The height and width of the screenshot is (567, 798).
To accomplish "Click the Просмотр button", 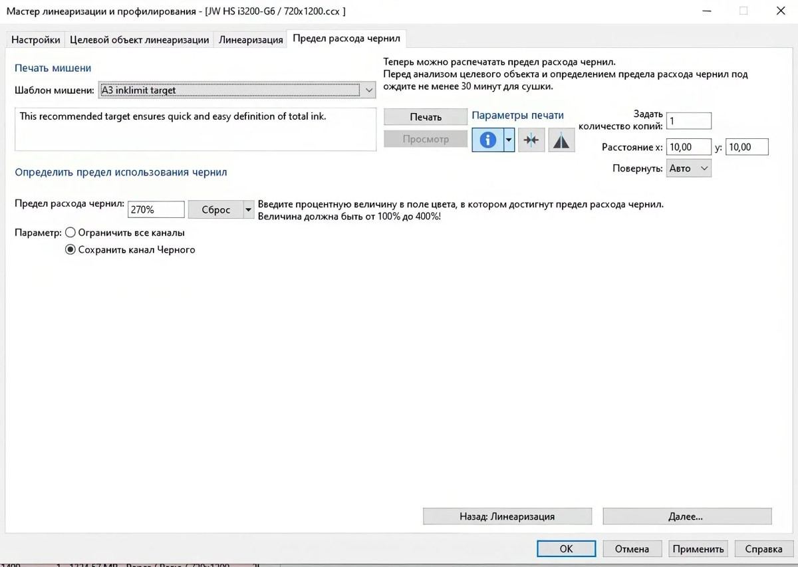I will coord(426,139).
